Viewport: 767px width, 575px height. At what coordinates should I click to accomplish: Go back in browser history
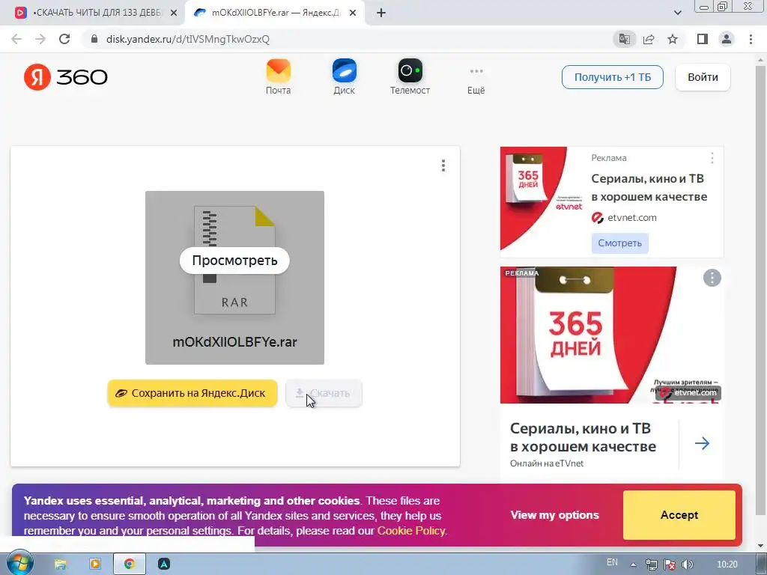pyautogui.click(x=16, y=39)
